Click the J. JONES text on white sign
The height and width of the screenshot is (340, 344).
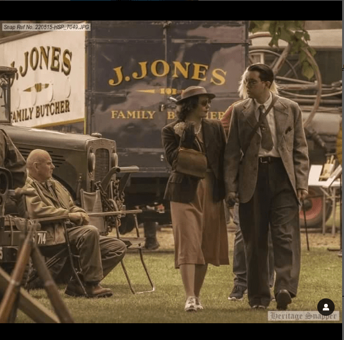[x=42, y=62]
